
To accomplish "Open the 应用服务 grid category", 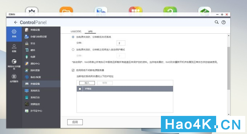I will coord(14,78).
